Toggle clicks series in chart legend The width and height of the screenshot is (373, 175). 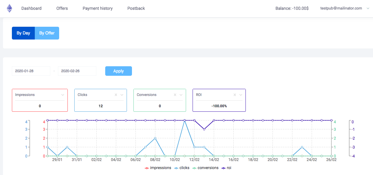182,168
